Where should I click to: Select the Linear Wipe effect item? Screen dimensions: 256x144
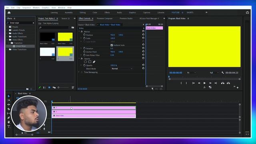click(20, 46)
